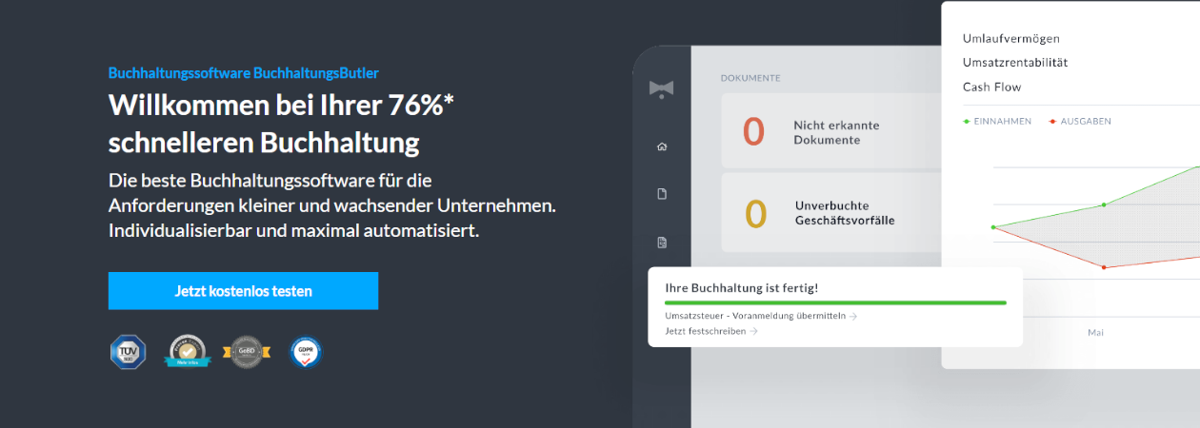Select the Umsatzrentabilität entry
The width and height of the screenshot is (1200, 428).
click(x=1014, y=63)
